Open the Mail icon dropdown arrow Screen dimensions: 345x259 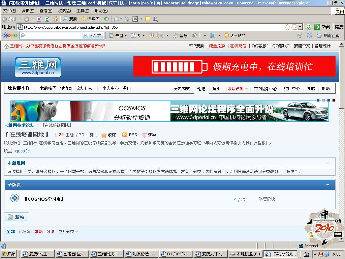121,19
